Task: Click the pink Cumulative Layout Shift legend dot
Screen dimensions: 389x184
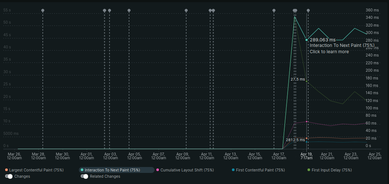Action: 157,170
